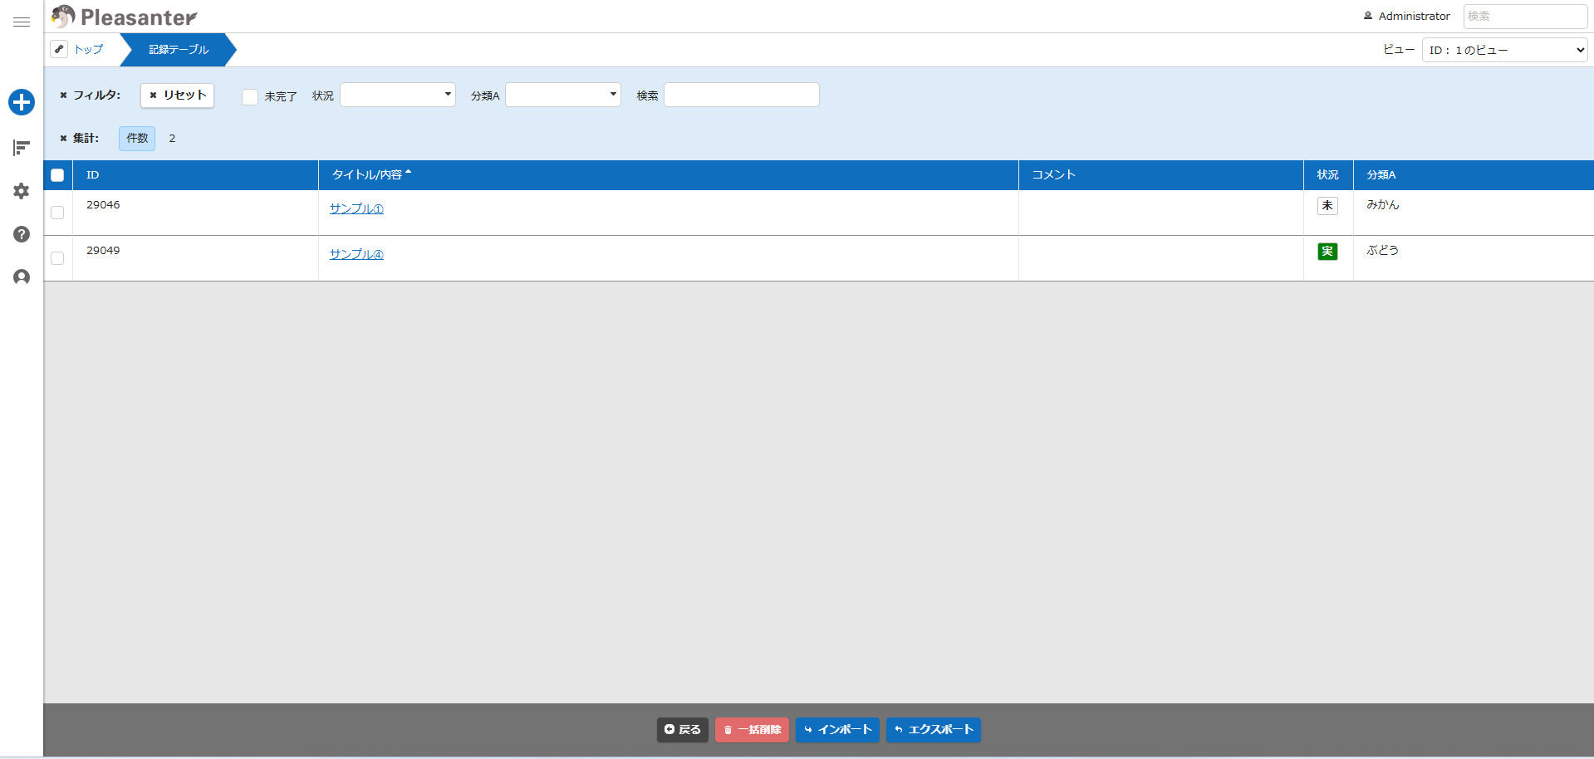
Task: Open the settings gear in sidebar
Action: [22, 191]
